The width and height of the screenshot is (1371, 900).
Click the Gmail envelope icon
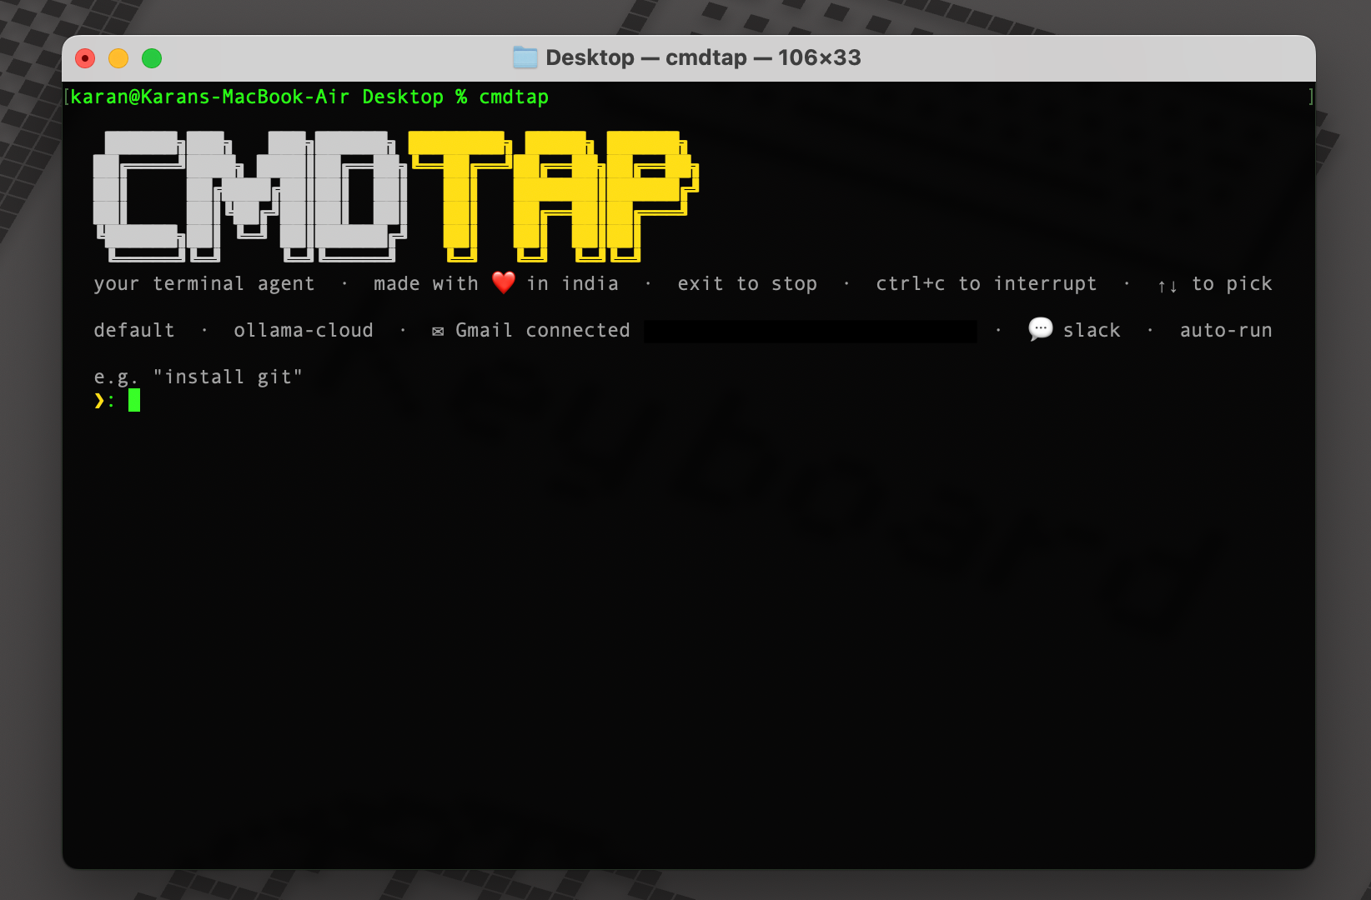point(438,330)
